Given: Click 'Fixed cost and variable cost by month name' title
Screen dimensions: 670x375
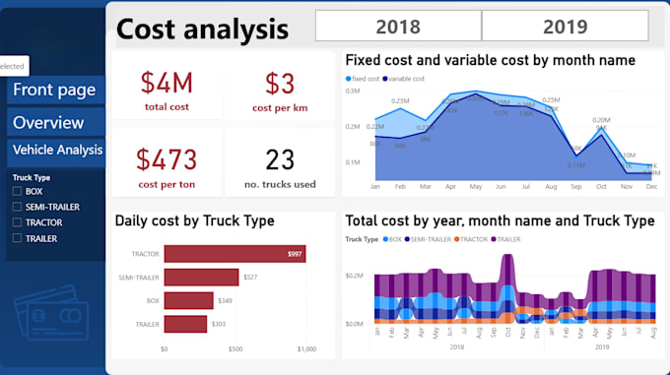Looking at the screenshot, I should pyautogui.click(x=490, y=61).
